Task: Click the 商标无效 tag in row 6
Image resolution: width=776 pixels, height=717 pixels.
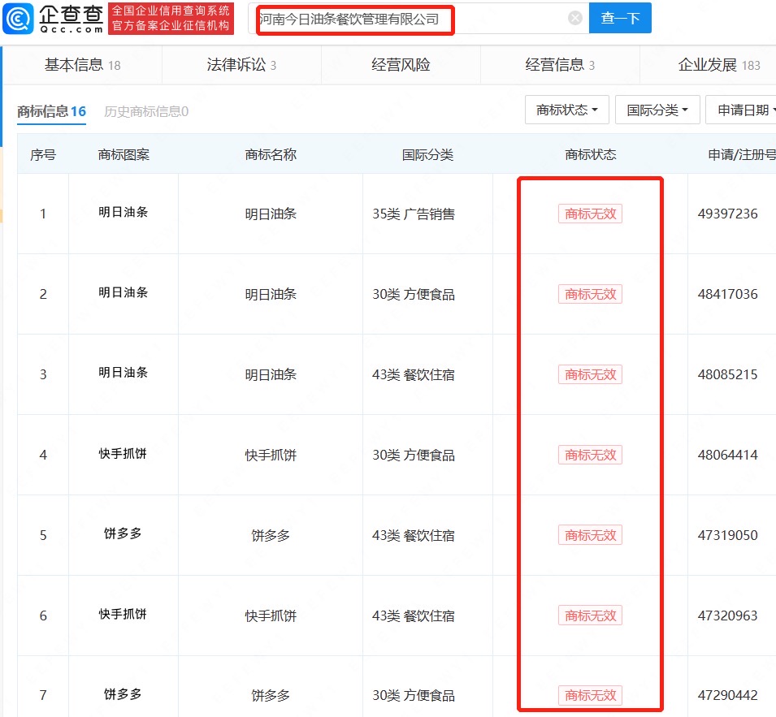Action: tap(591, 615)
